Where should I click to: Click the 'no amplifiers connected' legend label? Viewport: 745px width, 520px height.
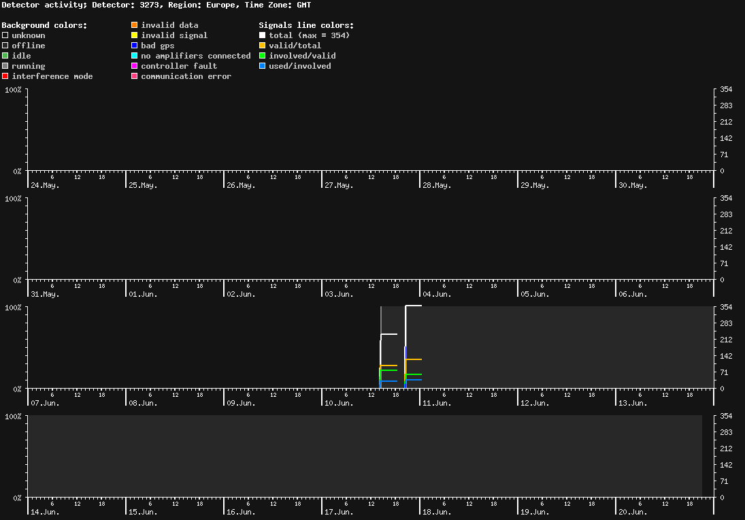click(x=196, y=56)
